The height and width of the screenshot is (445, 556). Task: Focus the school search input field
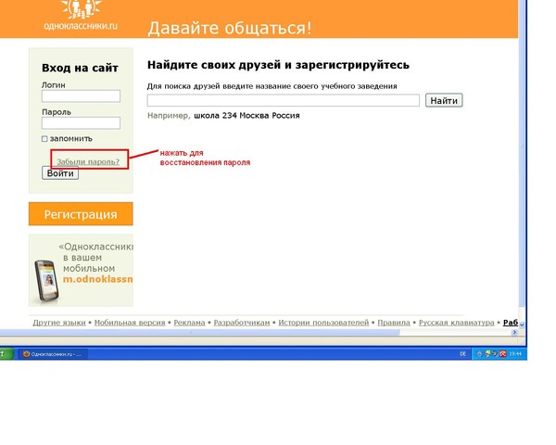pyautogui.click(x=284, y=100)
